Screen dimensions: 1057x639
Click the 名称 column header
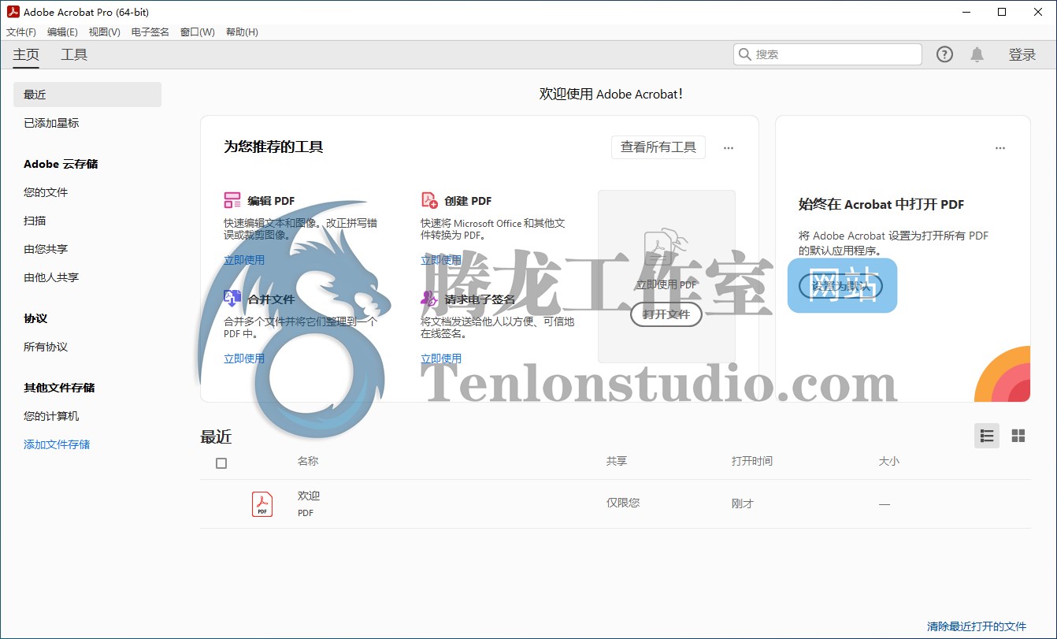click(308, 461)
